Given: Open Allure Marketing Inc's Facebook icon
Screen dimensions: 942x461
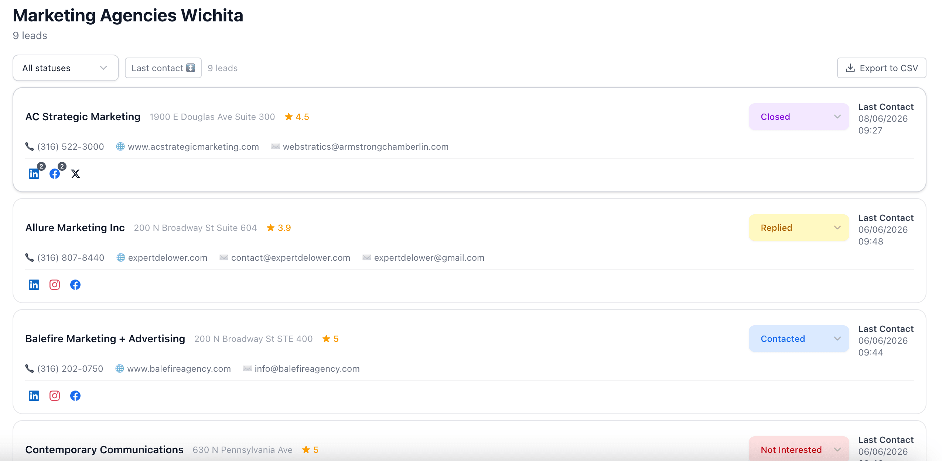Looking at the screenshot, I should pyautogui.click(x=75, y=285).
